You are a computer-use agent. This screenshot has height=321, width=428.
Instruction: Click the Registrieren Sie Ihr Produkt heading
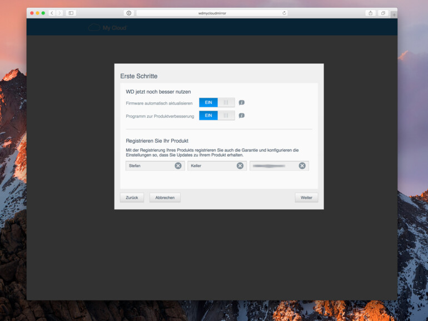click(x=157, y=141)
